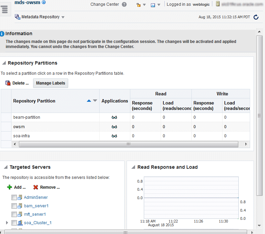Check the bam_server1 checkbox
The height and width of the screenshot is (234, 265).
(x=14, y=206)
